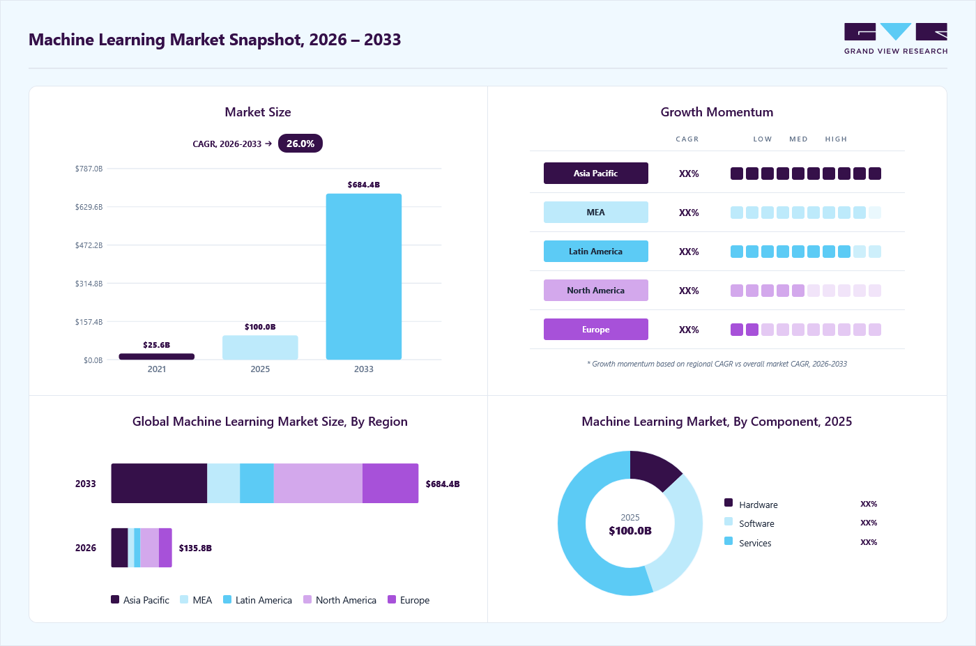Click the HIGH momentum column header

pos(836,139)
